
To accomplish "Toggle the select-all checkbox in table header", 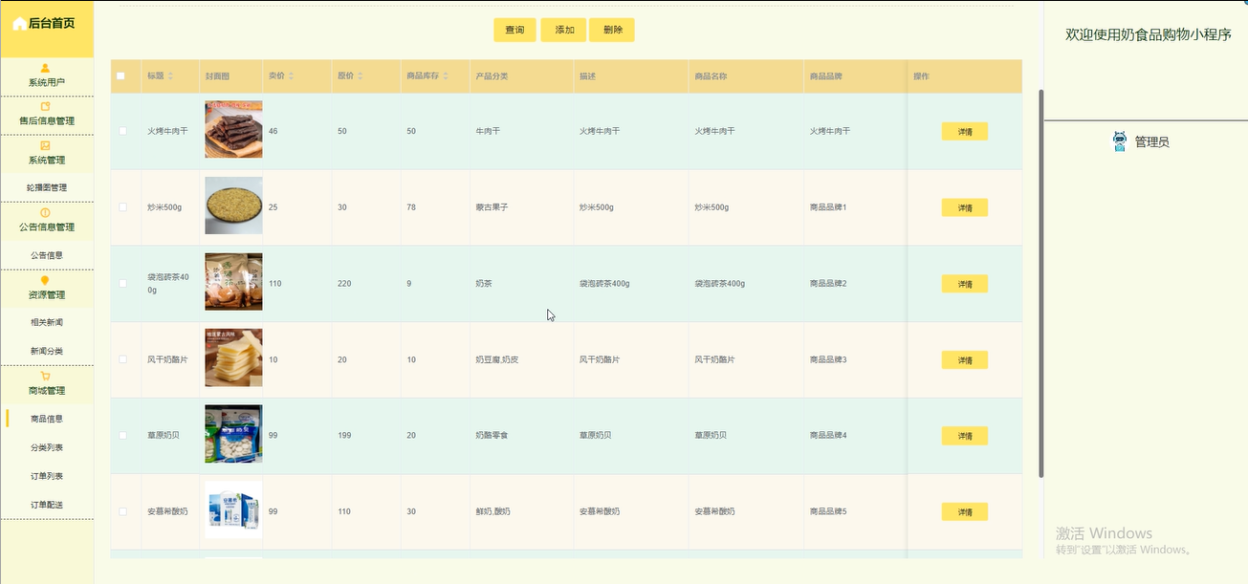I will (120, 76).
